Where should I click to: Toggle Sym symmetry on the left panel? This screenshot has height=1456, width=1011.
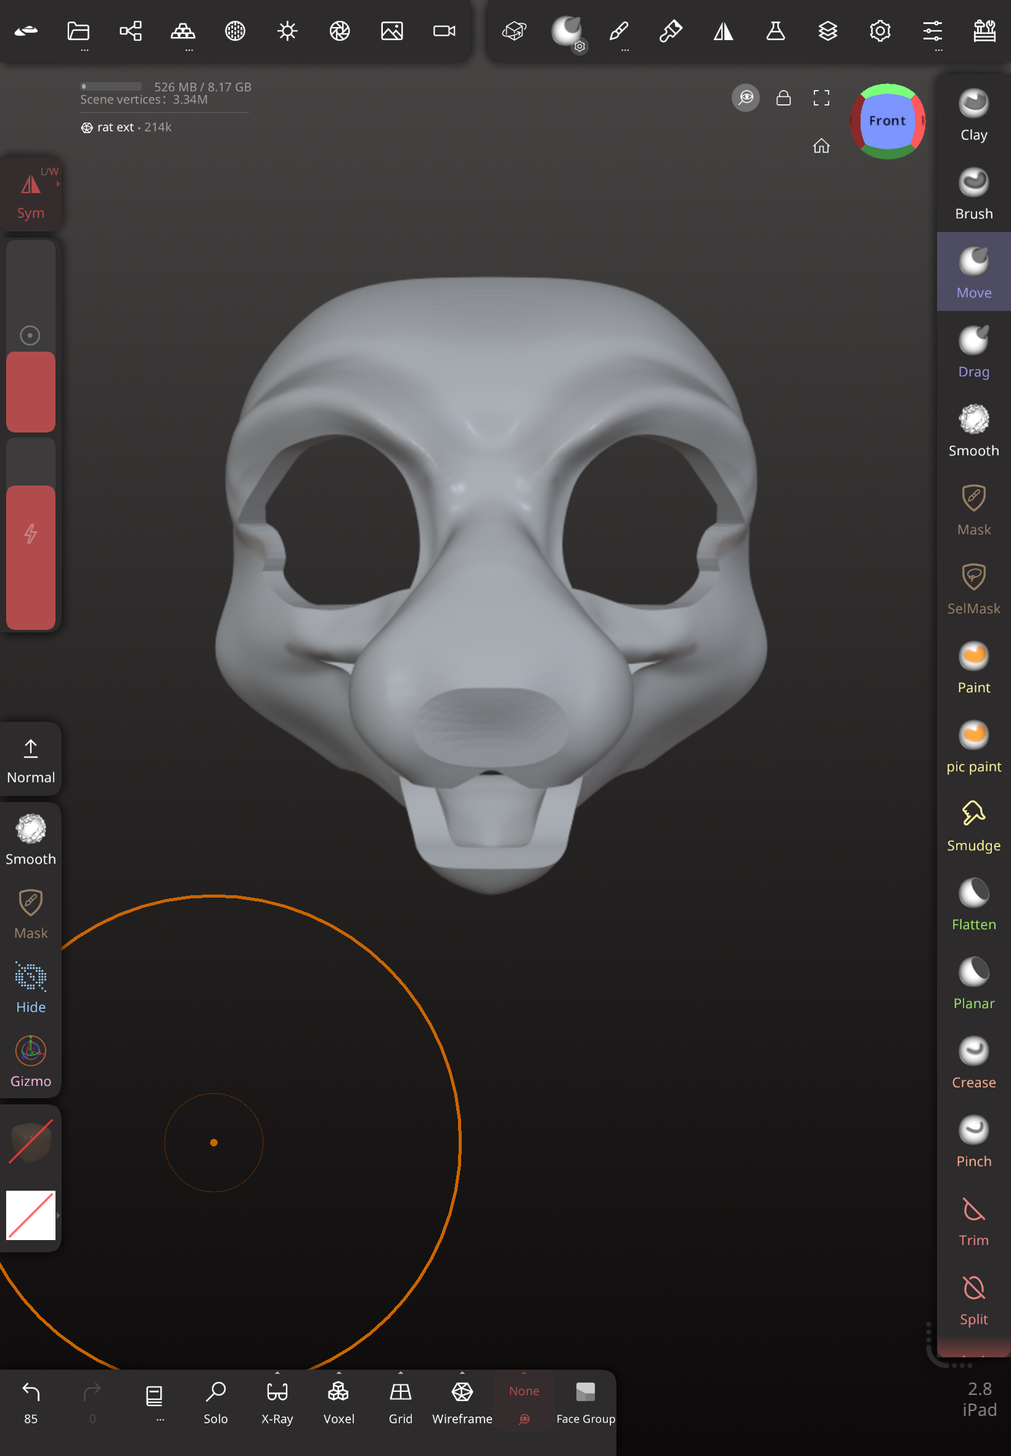tap(30, 194)
